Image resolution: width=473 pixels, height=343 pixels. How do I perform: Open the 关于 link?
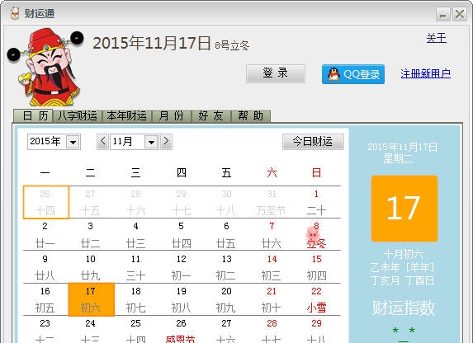tap(436, 38)
